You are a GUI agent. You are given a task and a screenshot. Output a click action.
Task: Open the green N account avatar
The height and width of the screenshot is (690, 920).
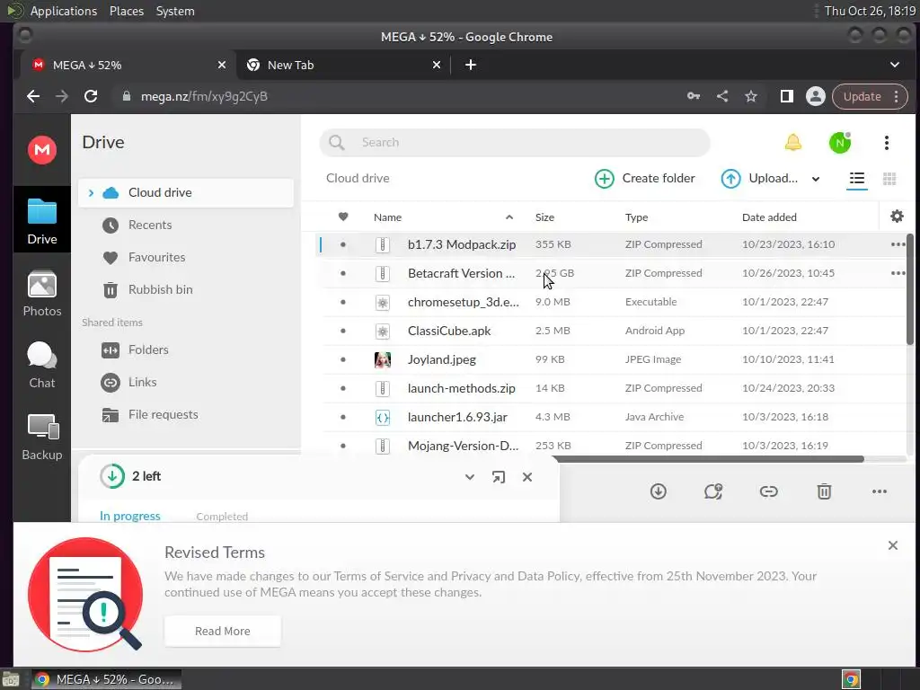tap(840, 143)
